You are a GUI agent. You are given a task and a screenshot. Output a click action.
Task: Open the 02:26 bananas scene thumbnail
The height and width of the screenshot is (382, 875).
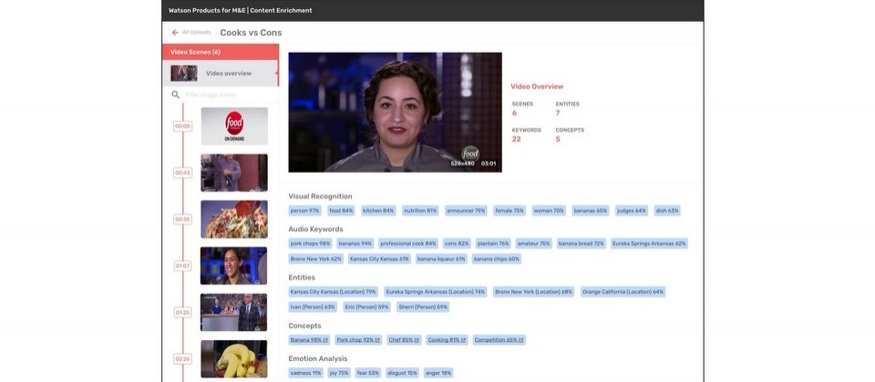point(234,358)
